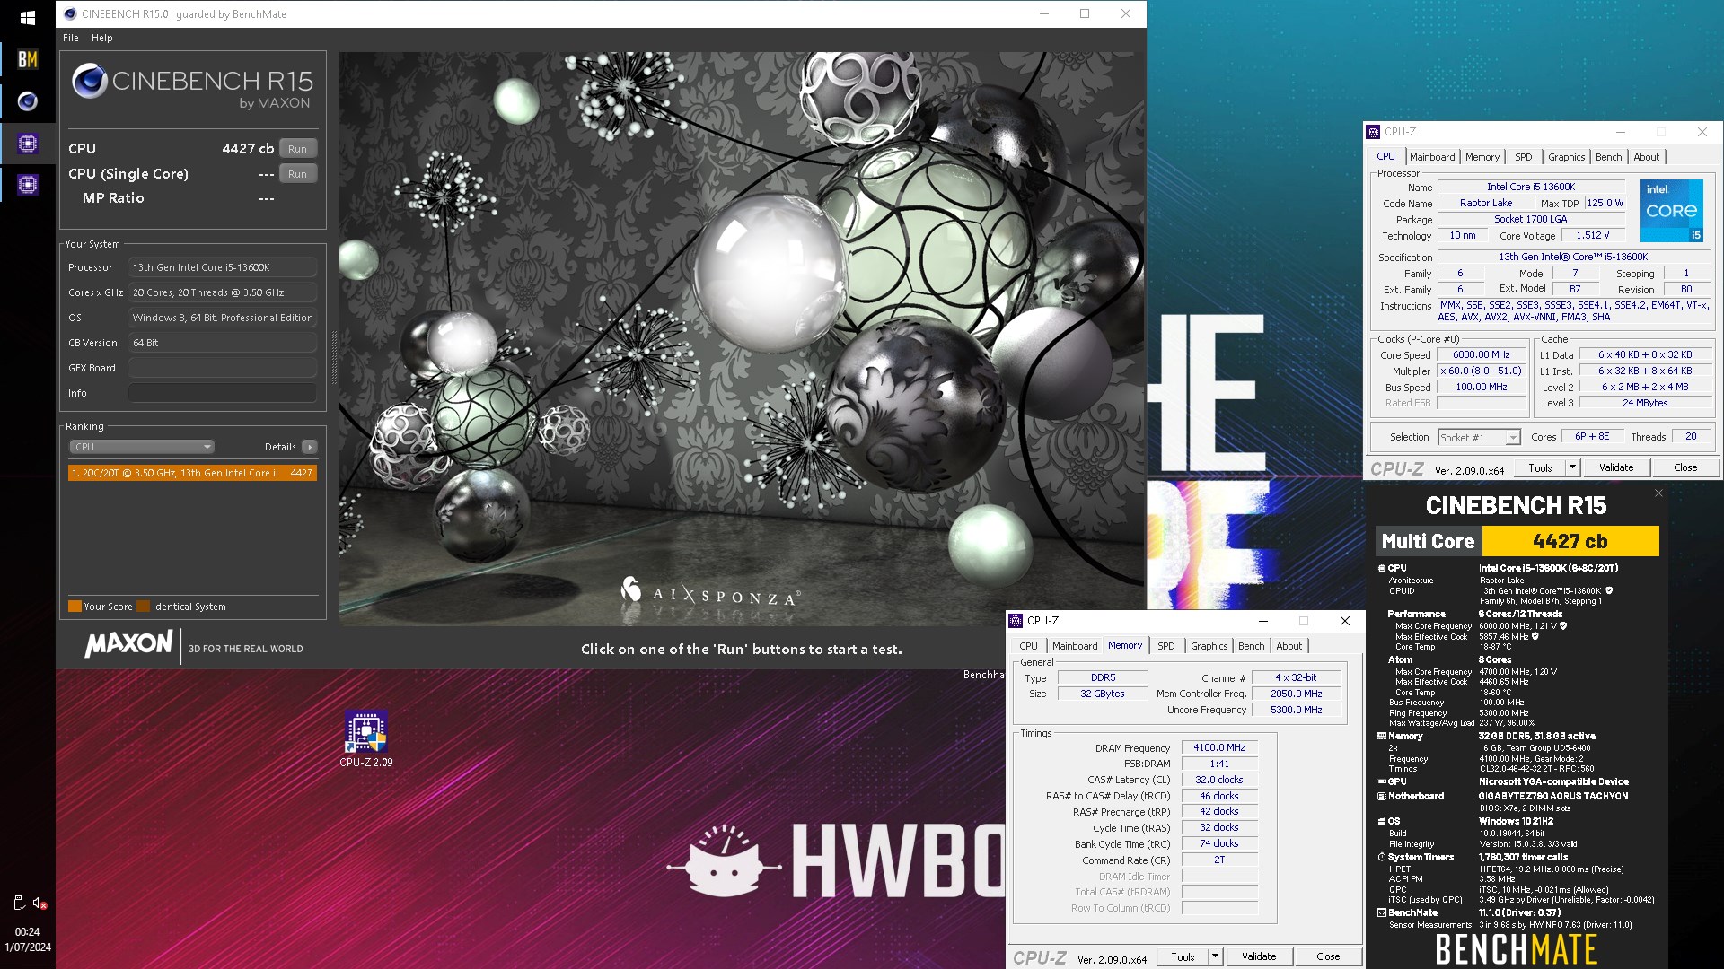Click the Core Speed 6000.00 MHz value
Image resolution: width=1724 pixels, height=969 pixels.
[1482, 355]
